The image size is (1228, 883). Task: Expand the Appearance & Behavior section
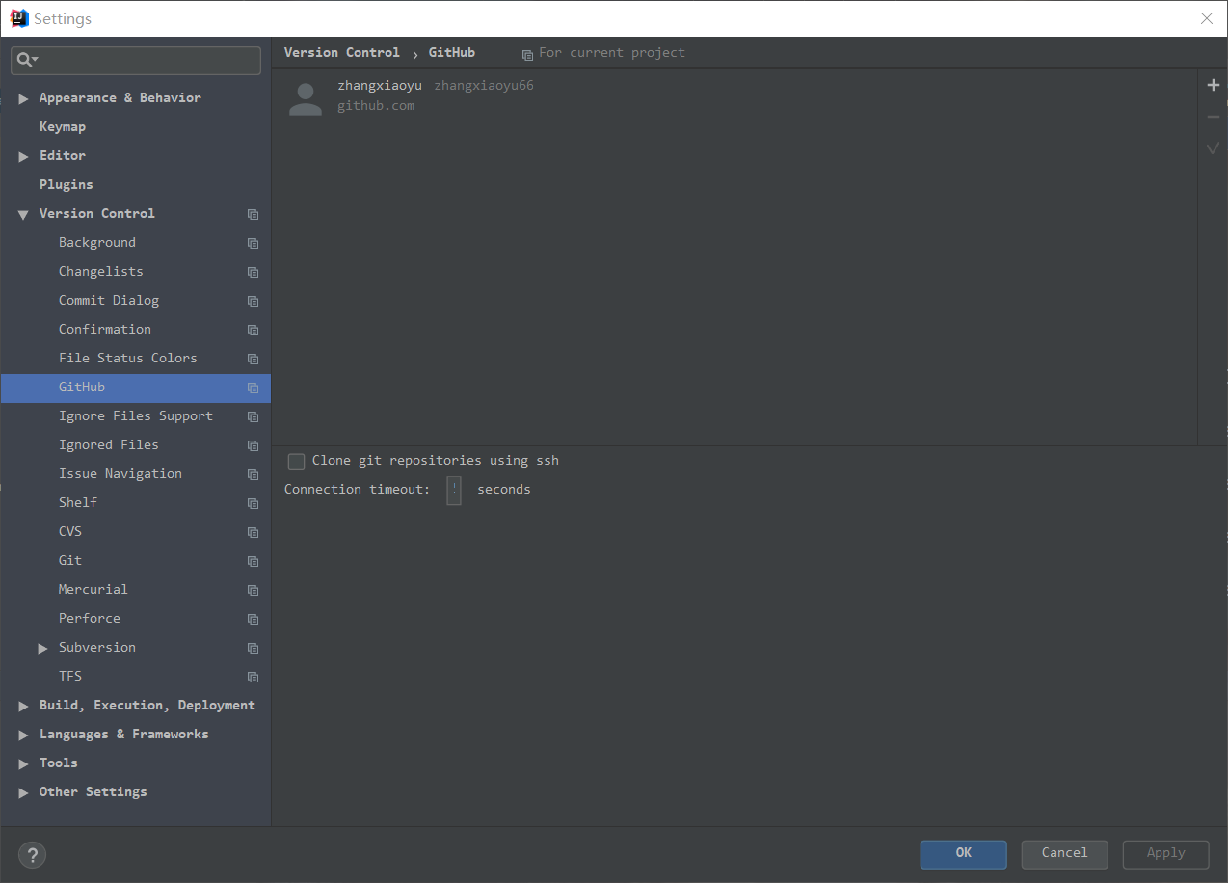click(x=24, y=98)
